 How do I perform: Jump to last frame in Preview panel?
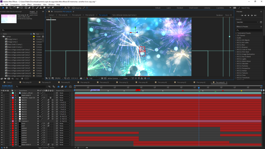coord(255,16)
